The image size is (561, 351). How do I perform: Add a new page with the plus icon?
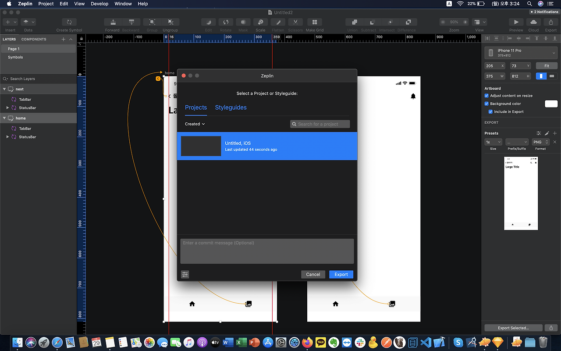[x=64, y=39]
